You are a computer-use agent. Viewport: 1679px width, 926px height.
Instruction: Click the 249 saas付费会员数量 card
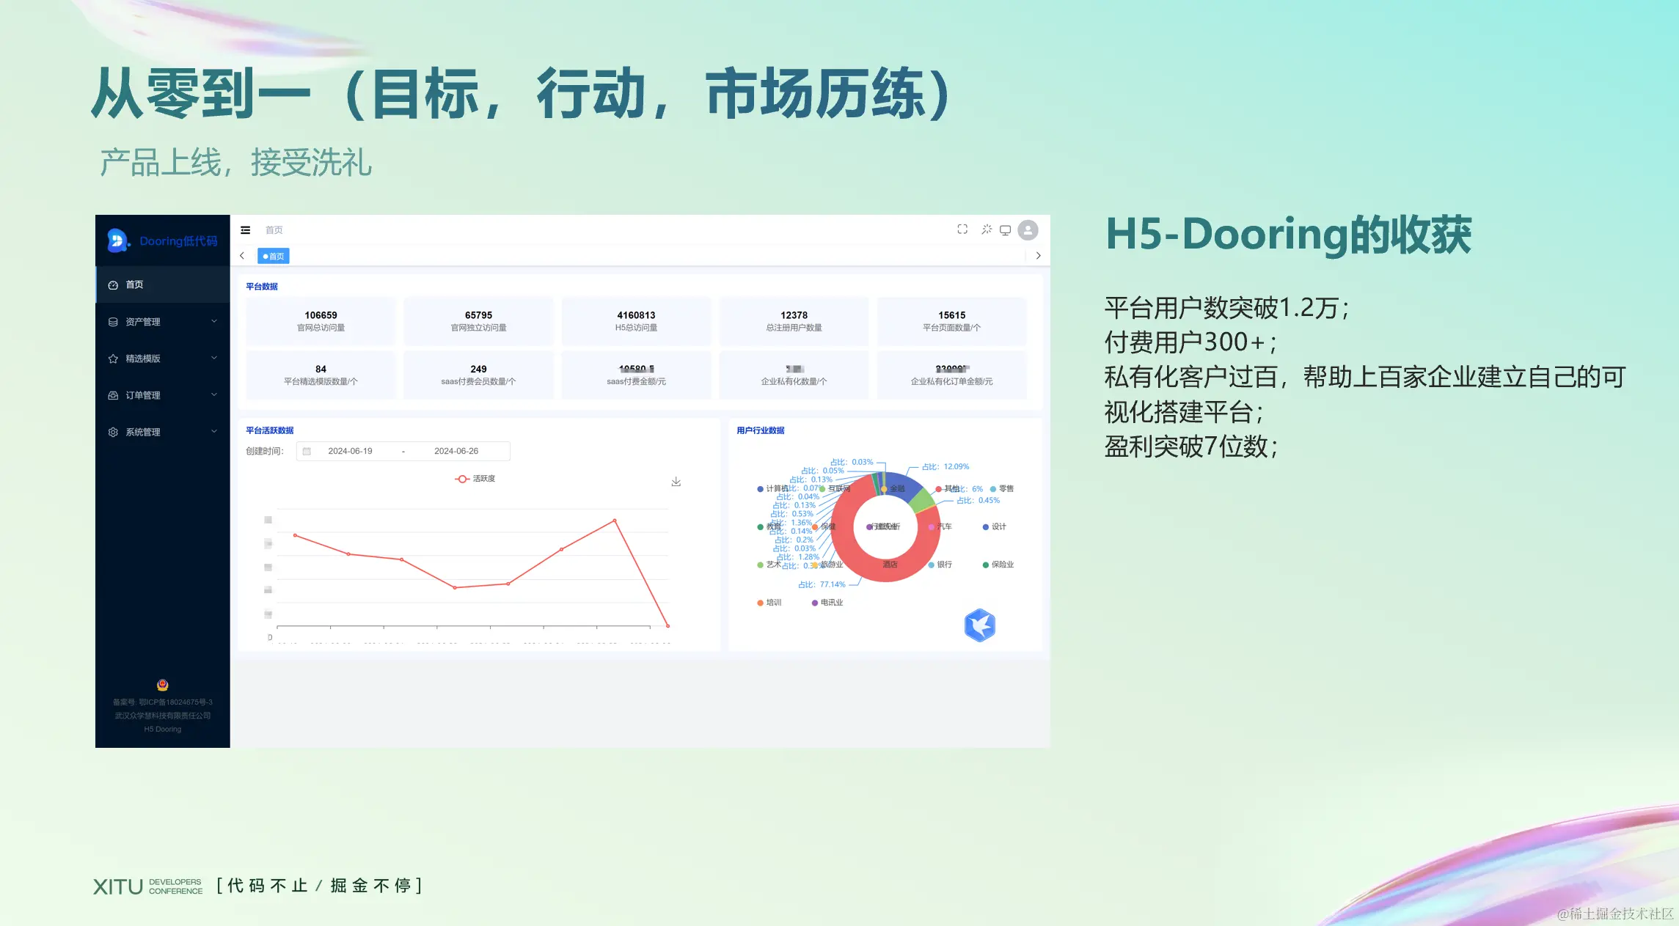click(478, 375)
